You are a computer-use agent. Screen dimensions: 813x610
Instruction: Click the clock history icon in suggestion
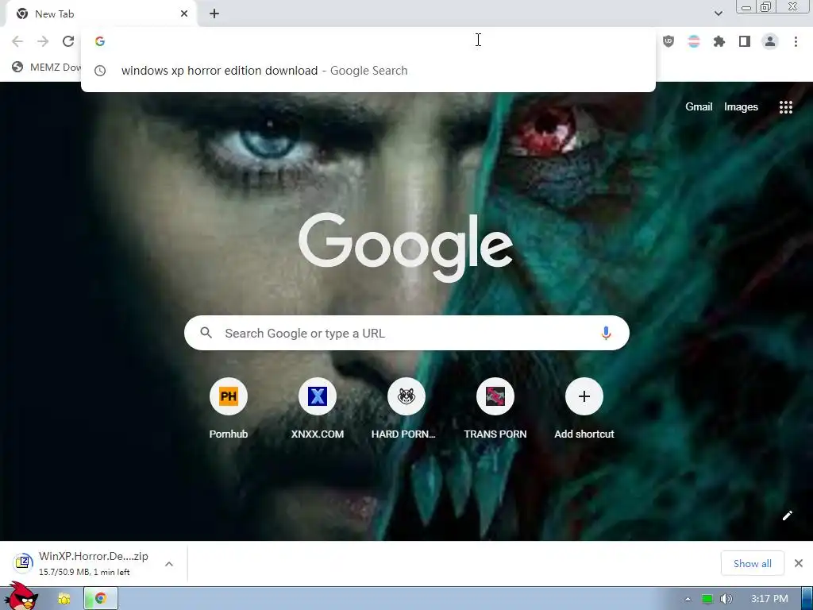(100, 71)
